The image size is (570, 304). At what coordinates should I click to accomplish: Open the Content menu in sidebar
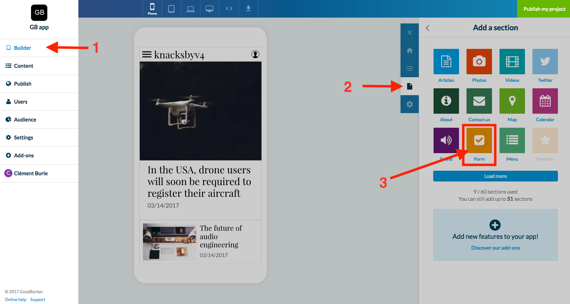(24, 66)
